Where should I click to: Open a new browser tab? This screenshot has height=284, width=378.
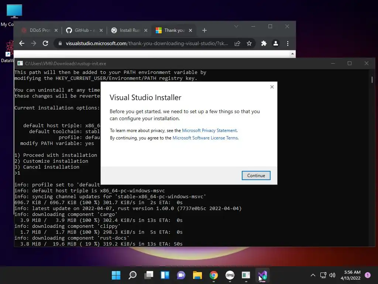205,30
